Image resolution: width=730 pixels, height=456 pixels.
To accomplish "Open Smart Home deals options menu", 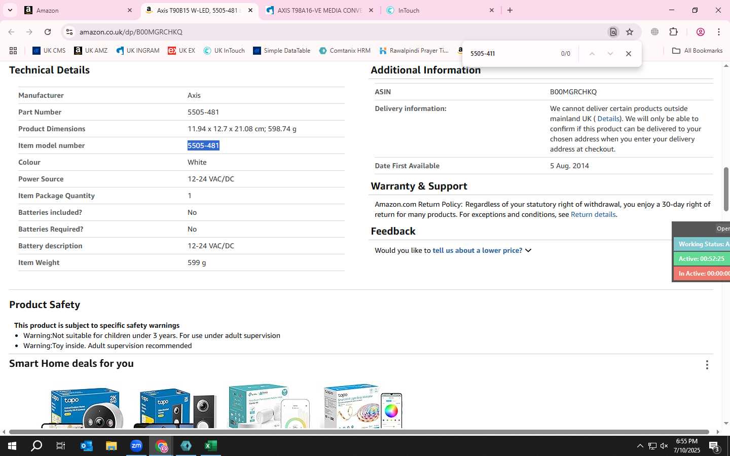I will (x=707, y=365).
